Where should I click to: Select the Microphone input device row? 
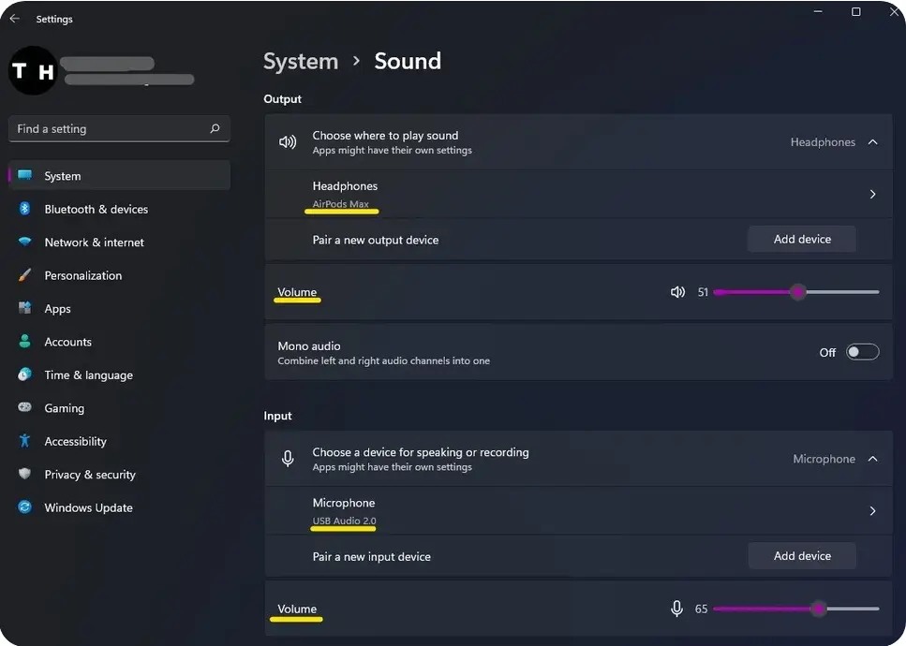pos(578,511)
